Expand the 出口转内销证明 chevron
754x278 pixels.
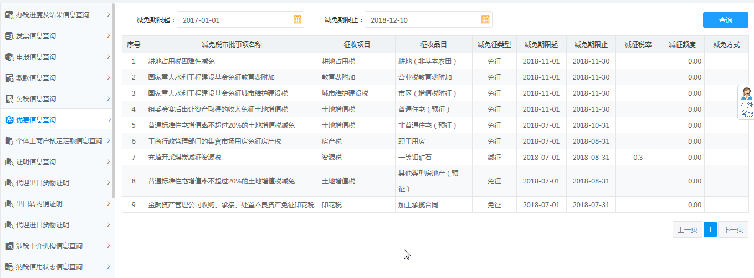(109, 204)
